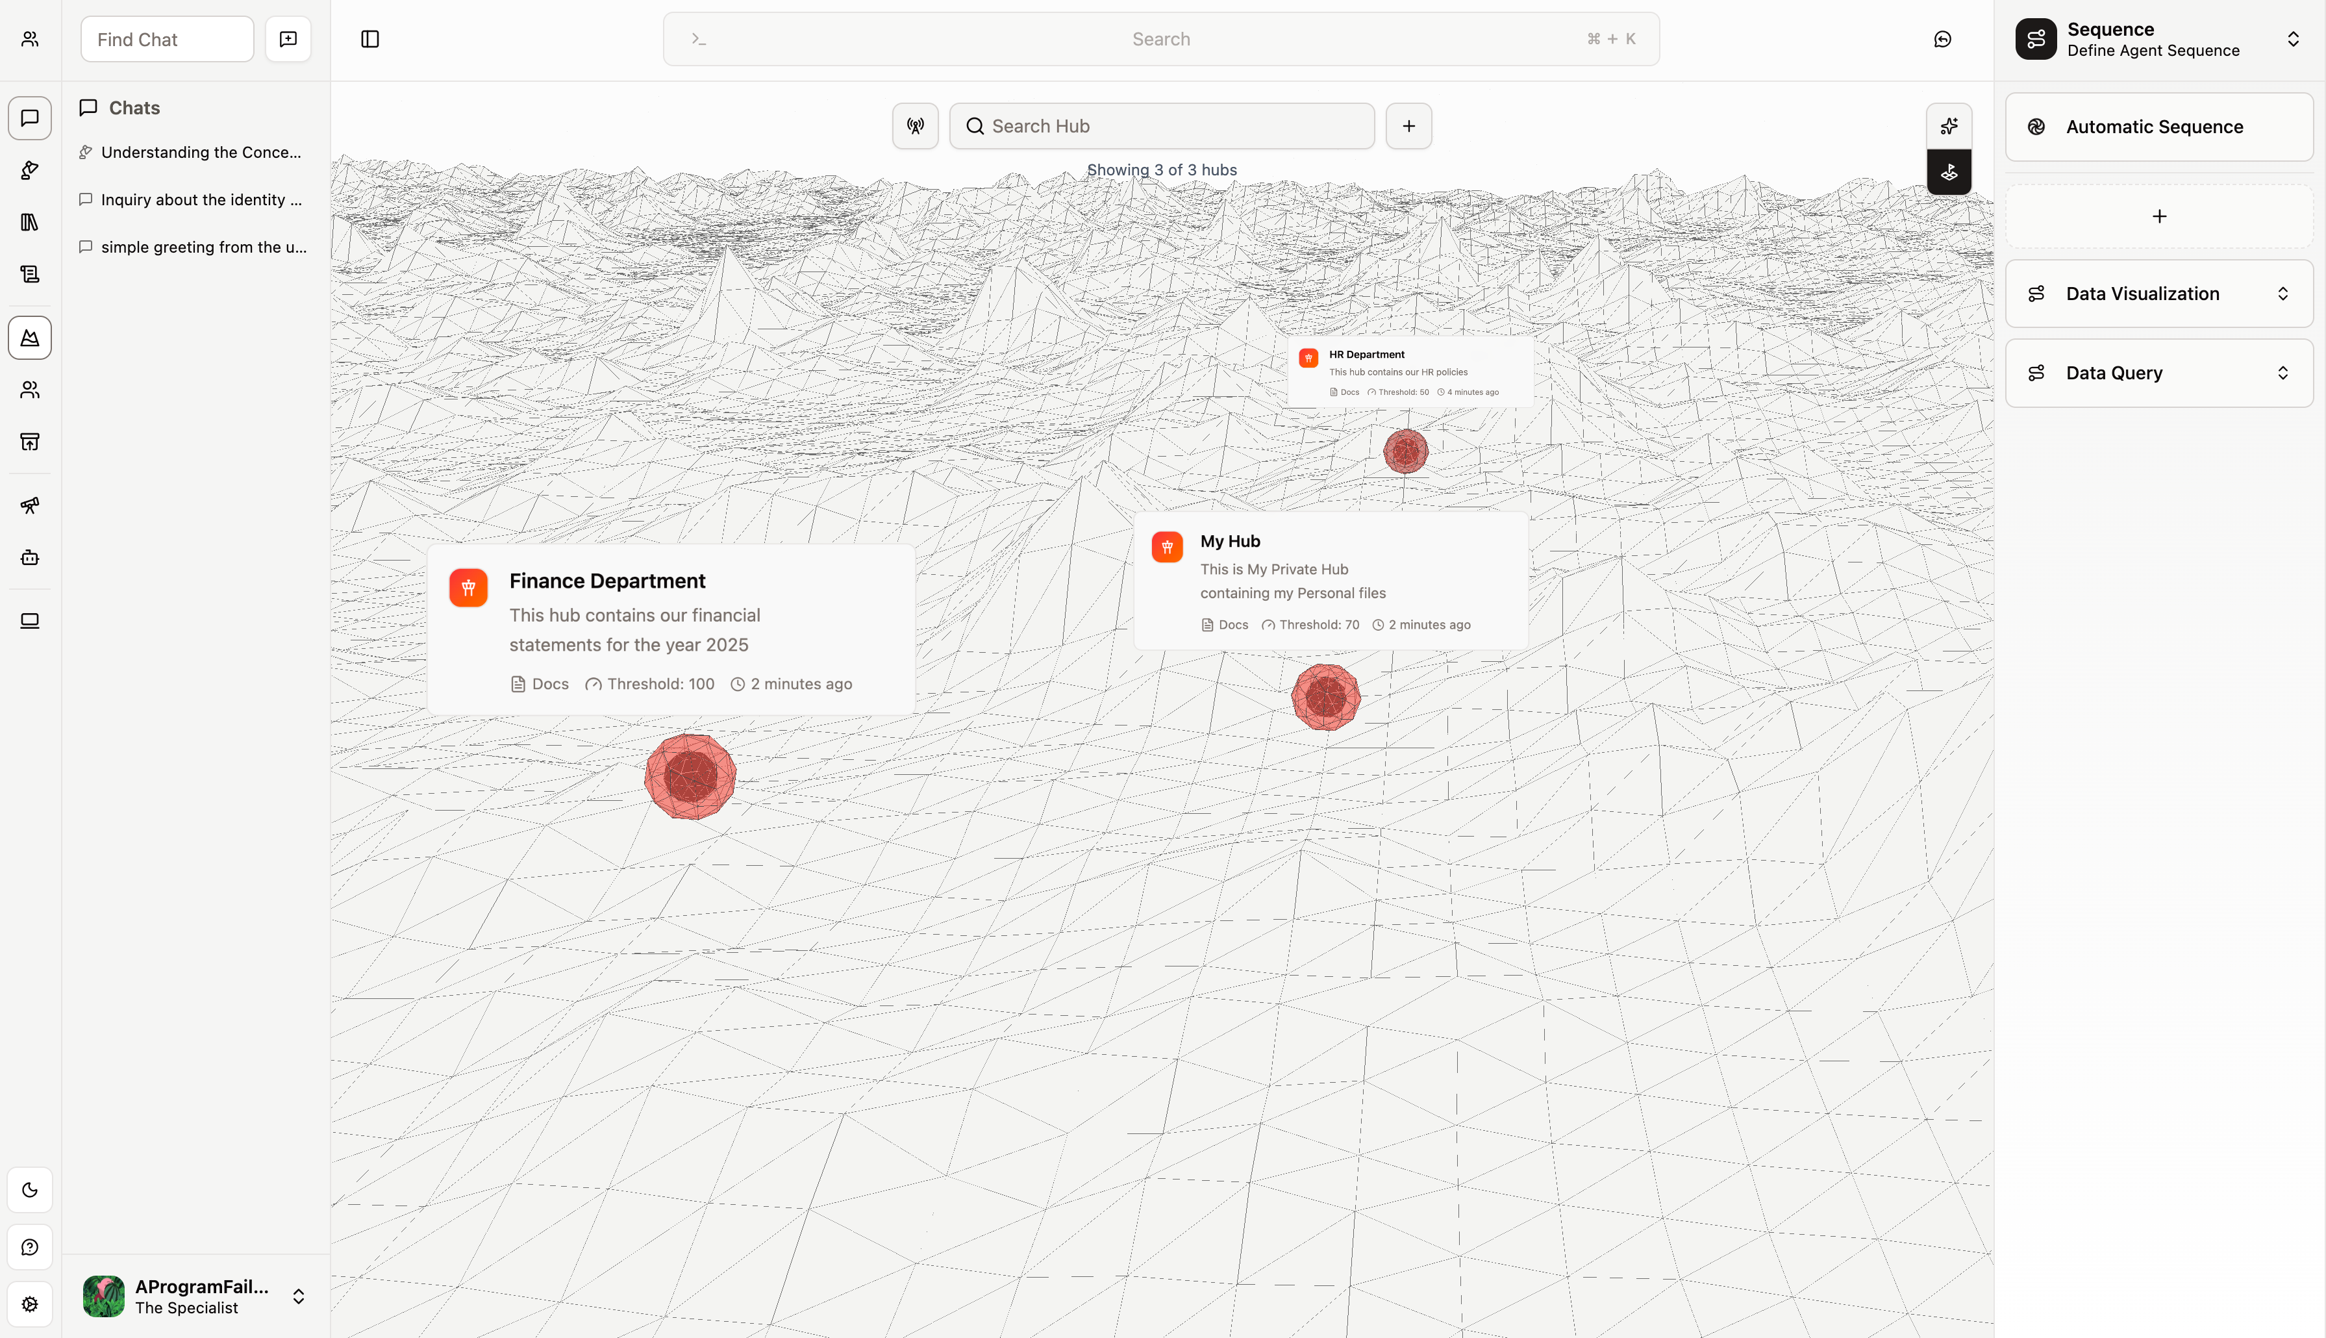Open 'simple greeting from the u...' chat

[203, 247]
